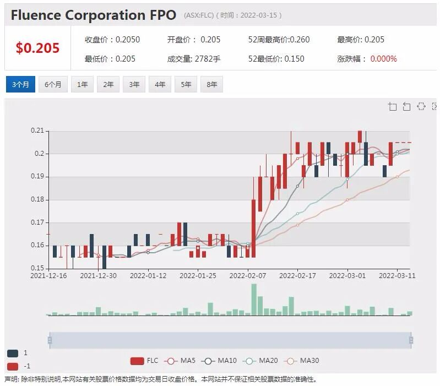The width and height of the screenshot is (440, 386).
Task: Click the 0.21 price axis label
Action: point(37,131)
